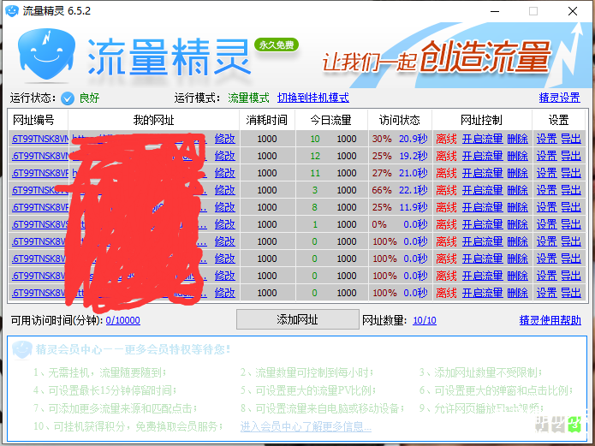Image resolution: width=595 pixels, height=446 pixels.
Task: Click the 0/10000 available time link
Action: (x=123, y=320)
